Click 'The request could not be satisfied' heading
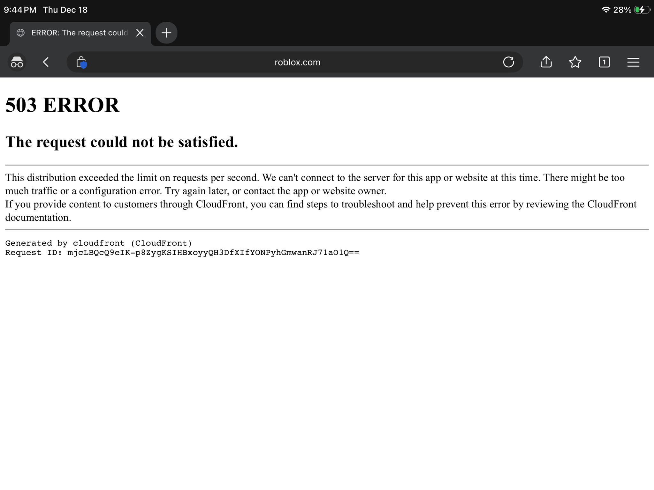 click(122, 142)
